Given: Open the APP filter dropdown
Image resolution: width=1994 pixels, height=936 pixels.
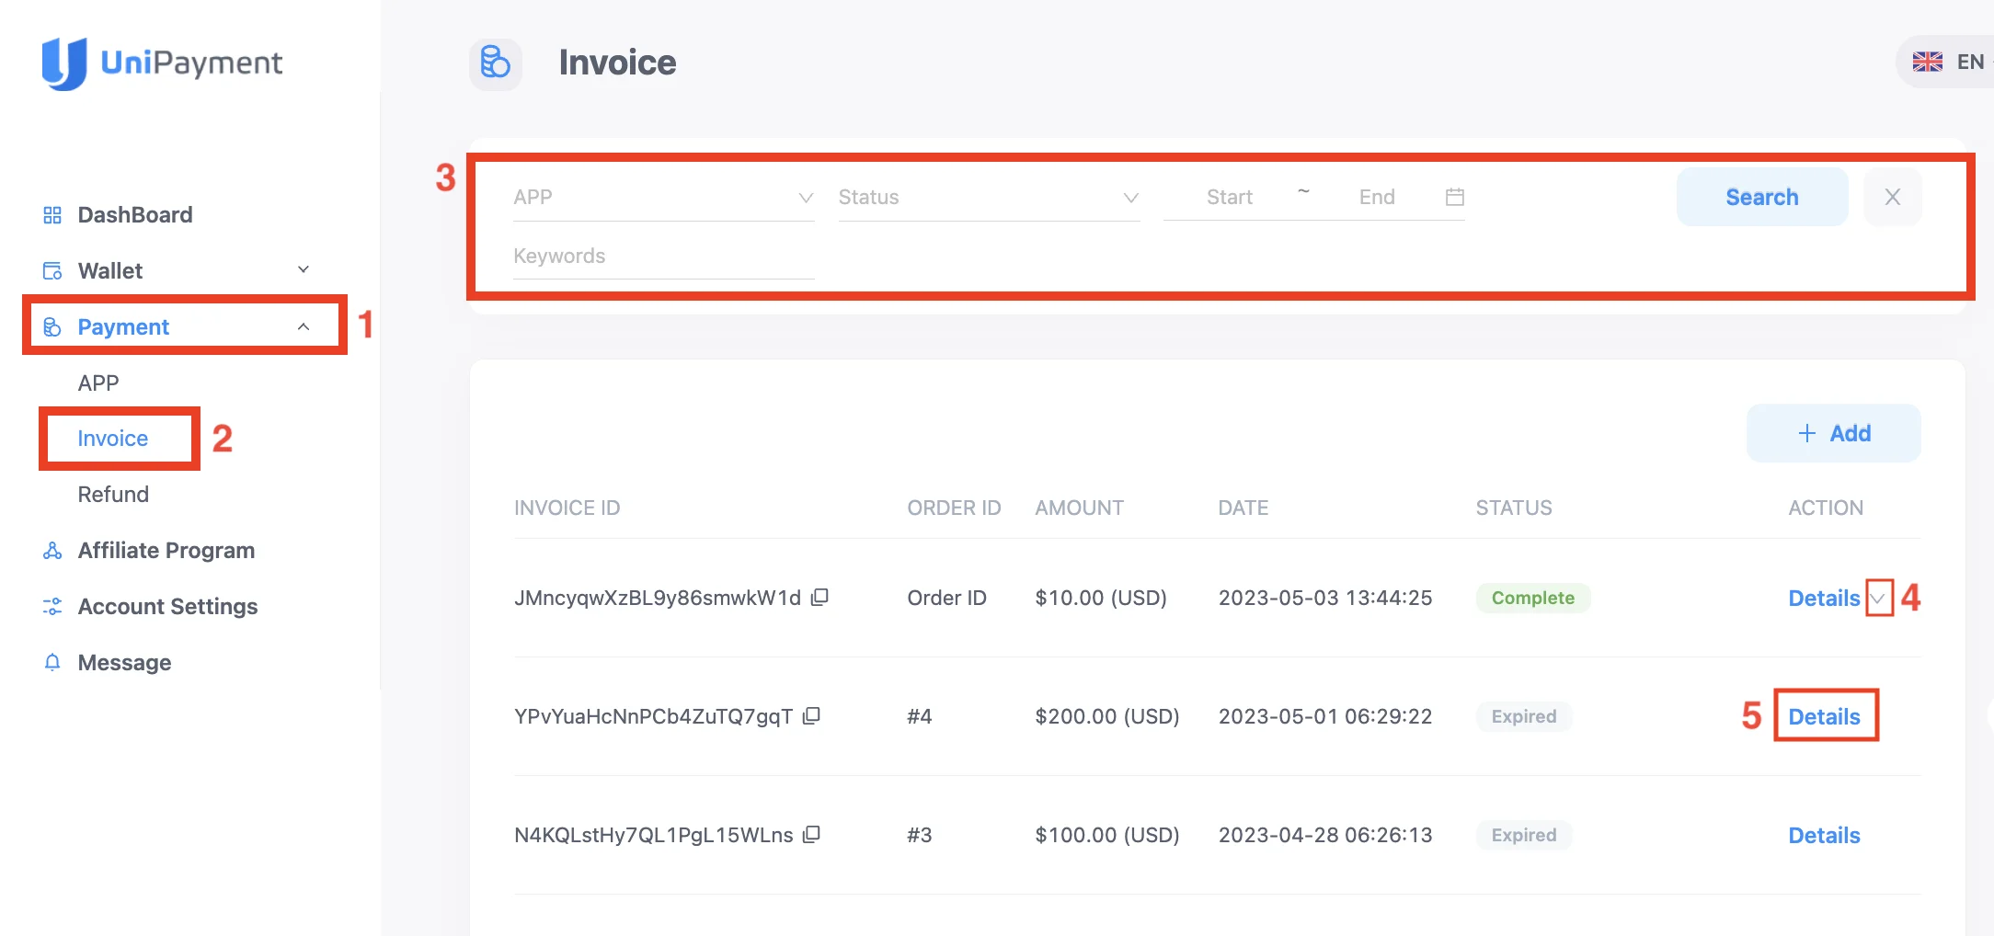Looking at the screenshot, I should [x=806, y=197].
